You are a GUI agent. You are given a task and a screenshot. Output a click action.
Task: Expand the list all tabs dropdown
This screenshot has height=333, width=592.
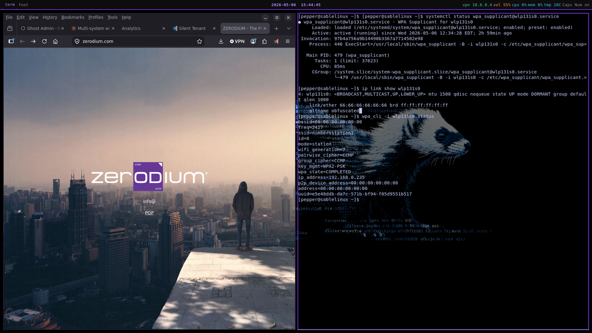(x=289, y=29)
